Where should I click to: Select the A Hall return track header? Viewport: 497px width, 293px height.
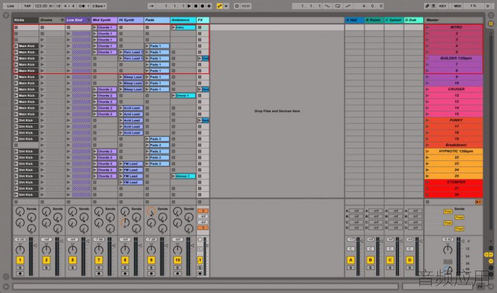354,20
